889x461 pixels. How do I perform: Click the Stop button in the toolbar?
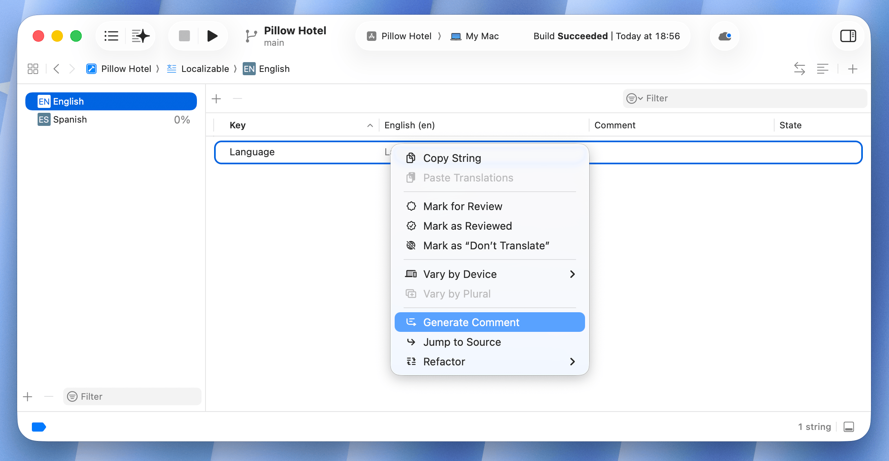tap(184, 36)
